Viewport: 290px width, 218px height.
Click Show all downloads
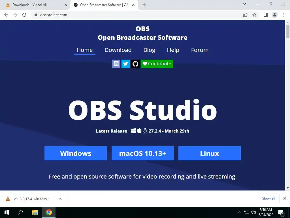pyautogui.click(x=268, y=198)
